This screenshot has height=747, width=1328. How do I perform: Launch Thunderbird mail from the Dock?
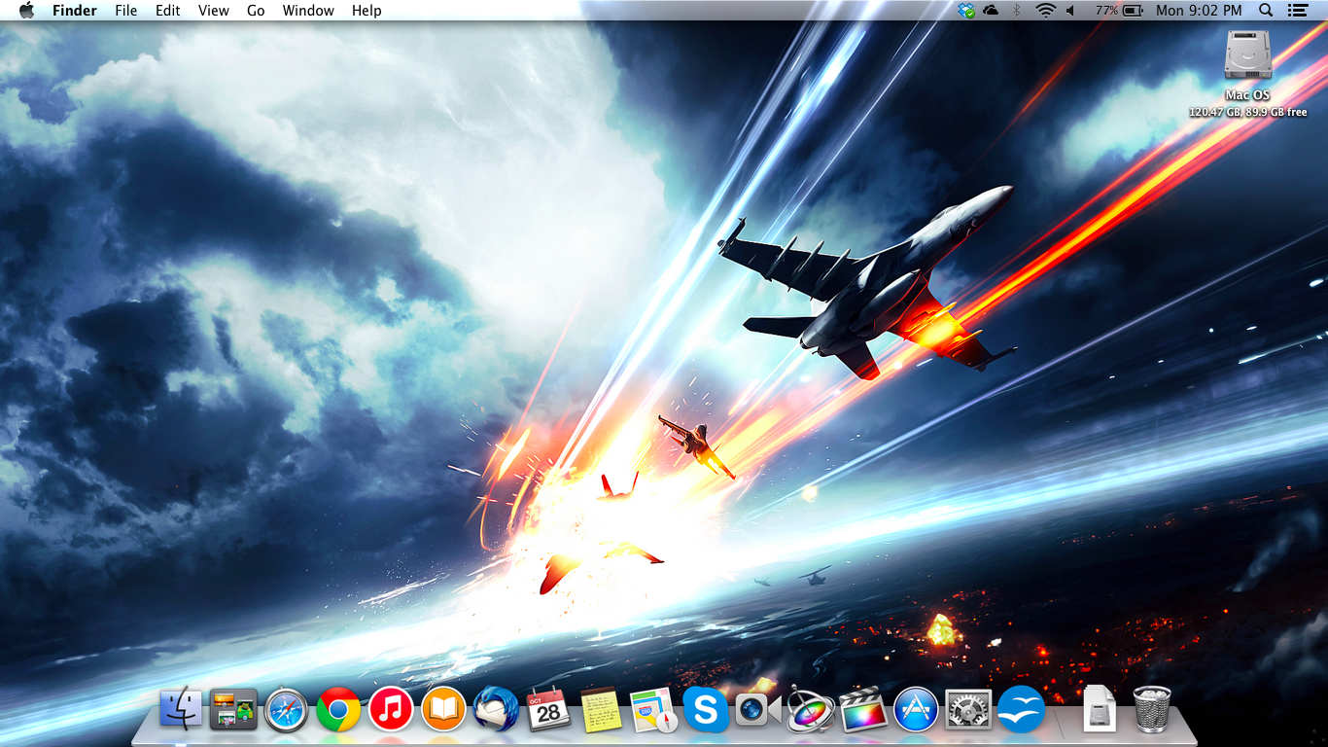pos(496,710)
